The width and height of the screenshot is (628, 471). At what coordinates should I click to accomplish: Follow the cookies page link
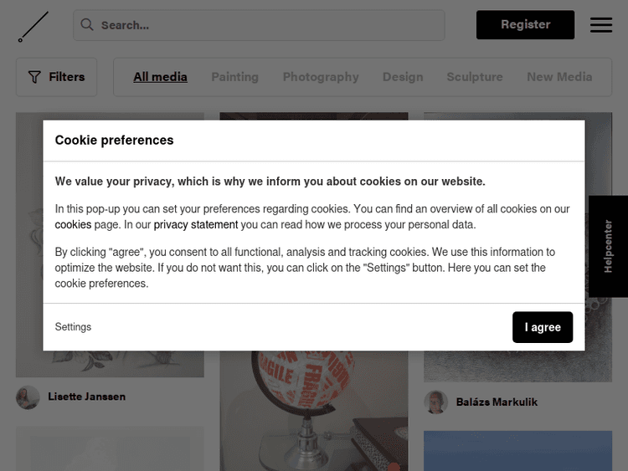tap(73, 225)
